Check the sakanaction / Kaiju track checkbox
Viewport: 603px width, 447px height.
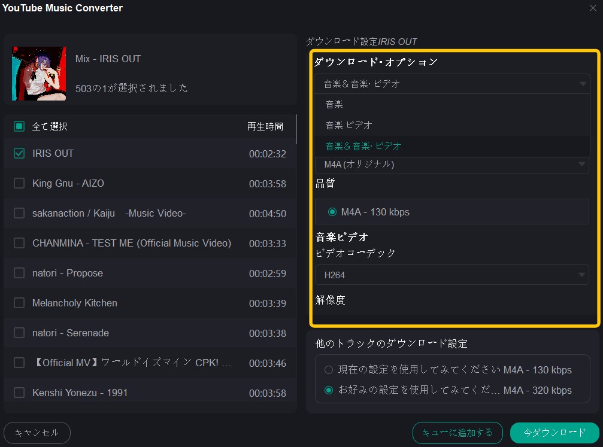tap(19, 213)
